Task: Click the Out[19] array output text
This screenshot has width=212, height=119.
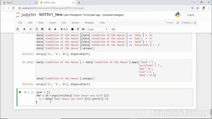Action: pyautogui.click(x=63, y=84)
